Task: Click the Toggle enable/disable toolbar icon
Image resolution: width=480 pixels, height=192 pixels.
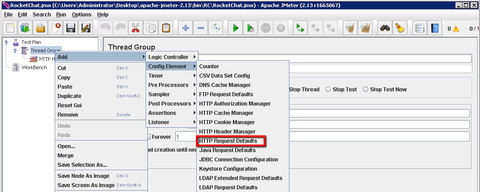Action: tap(216, 28)
